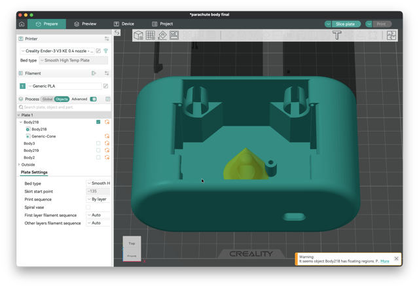Click the Filament section import icon
Screen dimensions: 419x288
click(94, 73)
